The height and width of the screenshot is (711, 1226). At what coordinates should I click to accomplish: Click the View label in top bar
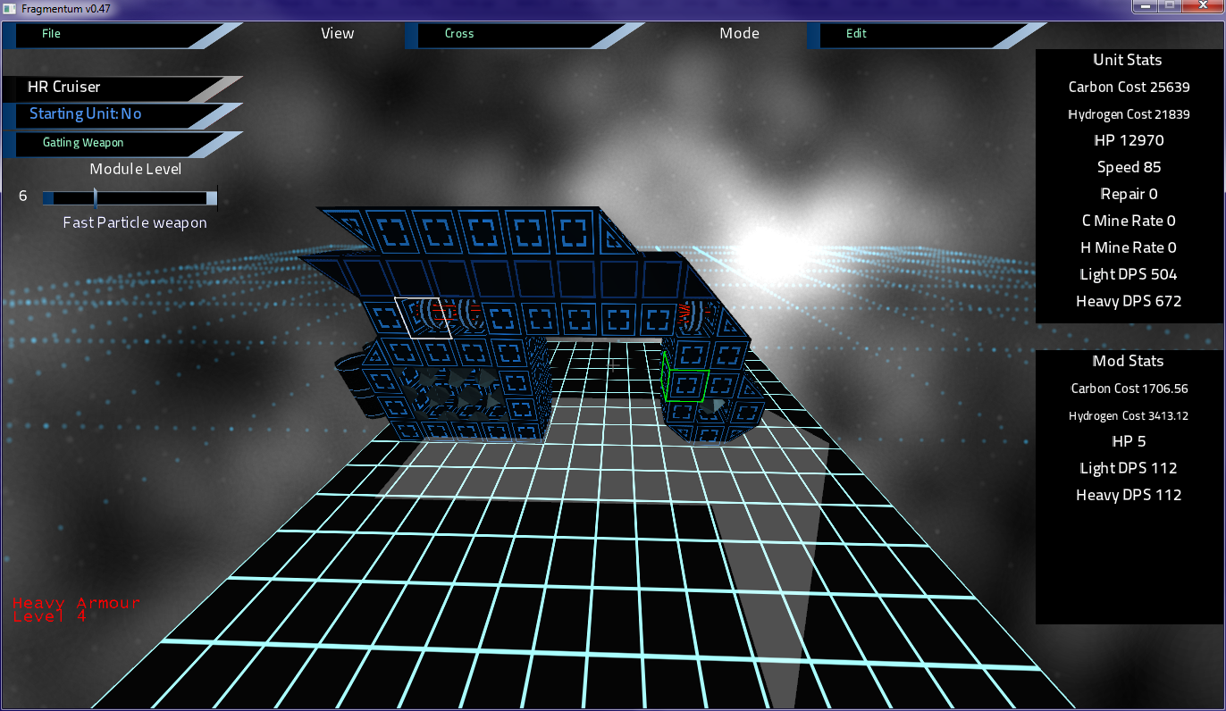click(338, 34)
